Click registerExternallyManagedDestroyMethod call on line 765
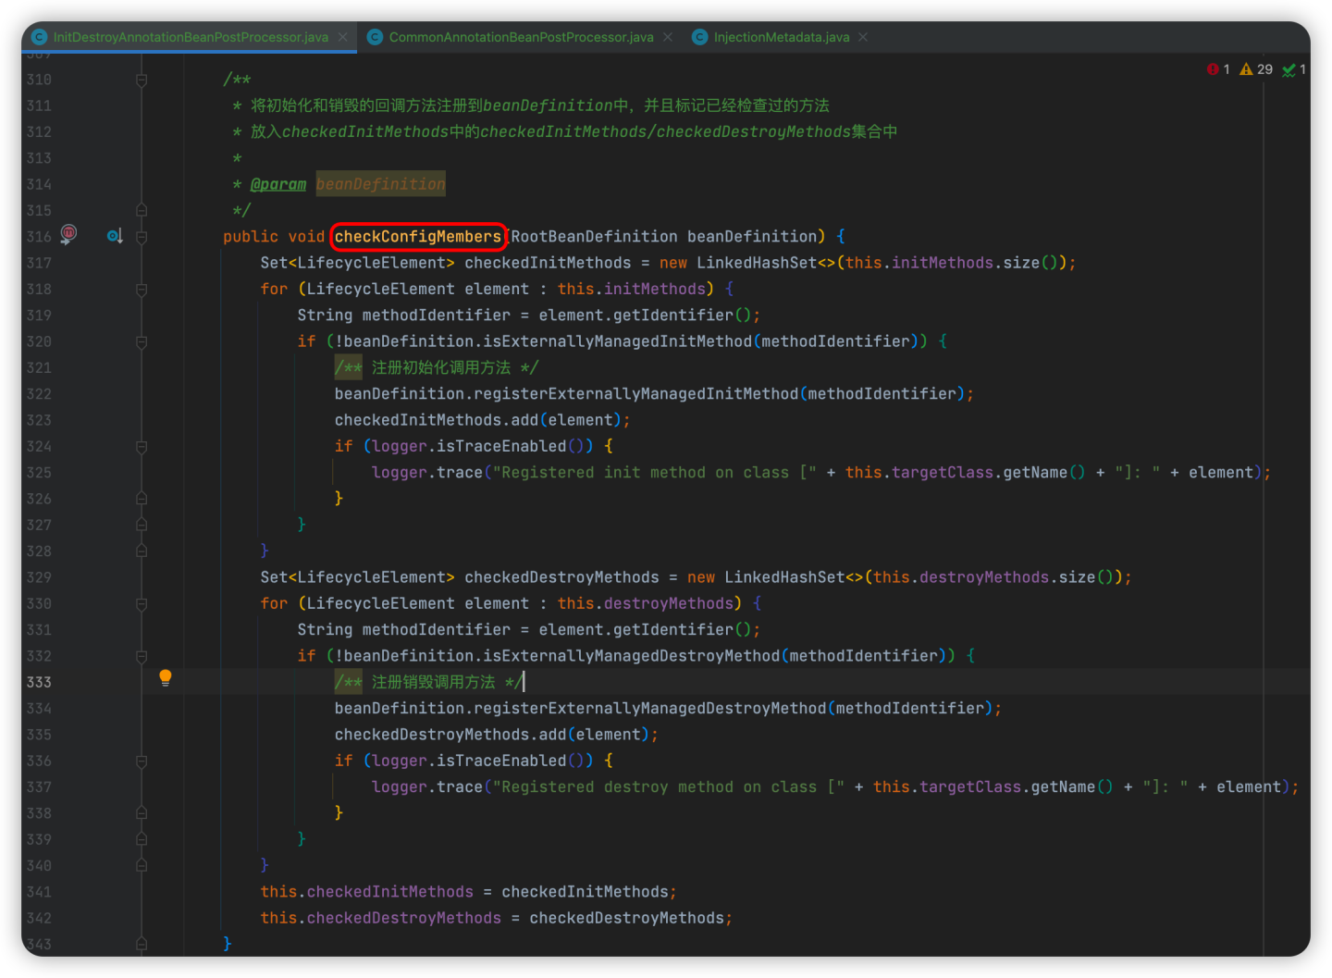The width and height of the screenshot is (1332, 978). coord(649,709)
